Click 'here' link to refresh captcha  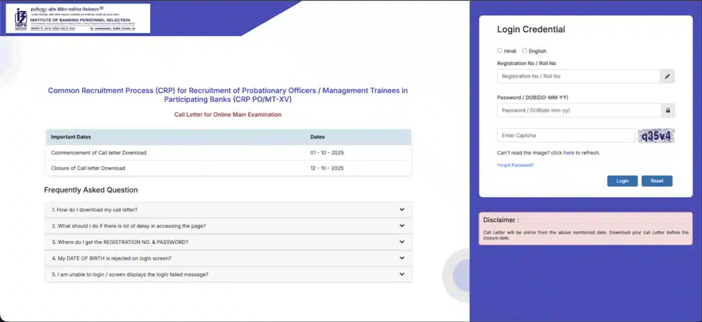(568, 153)
